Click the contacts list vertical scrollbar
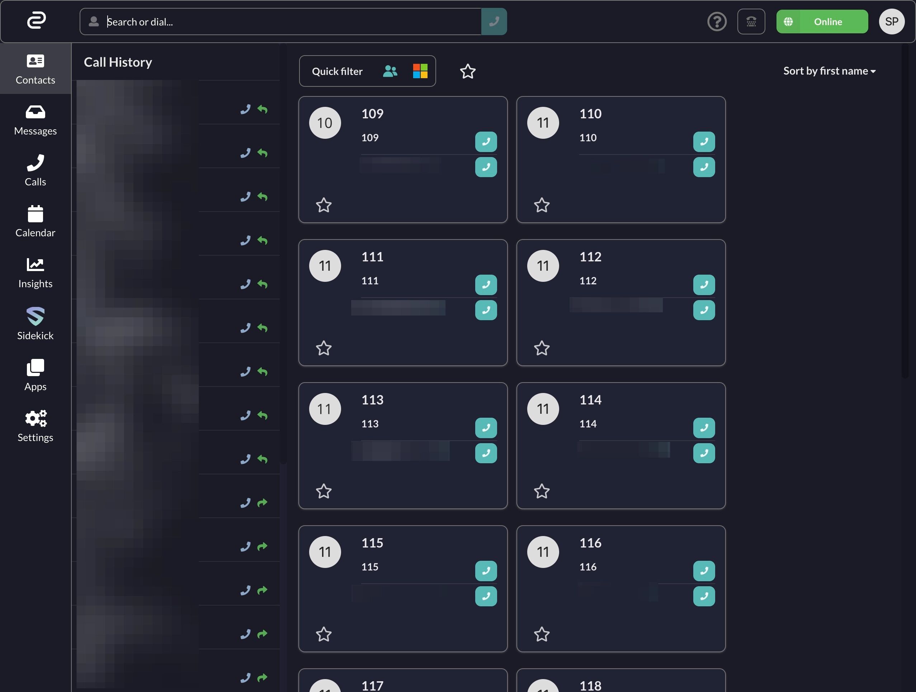916x692 pixels. (905, 207)
